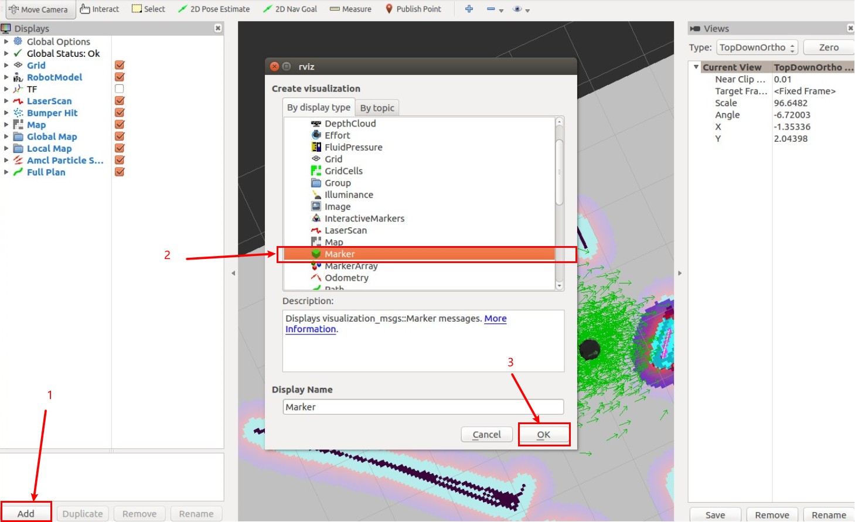
Task: Click the Local Map folder icon
Action: (x=18, y=148)
